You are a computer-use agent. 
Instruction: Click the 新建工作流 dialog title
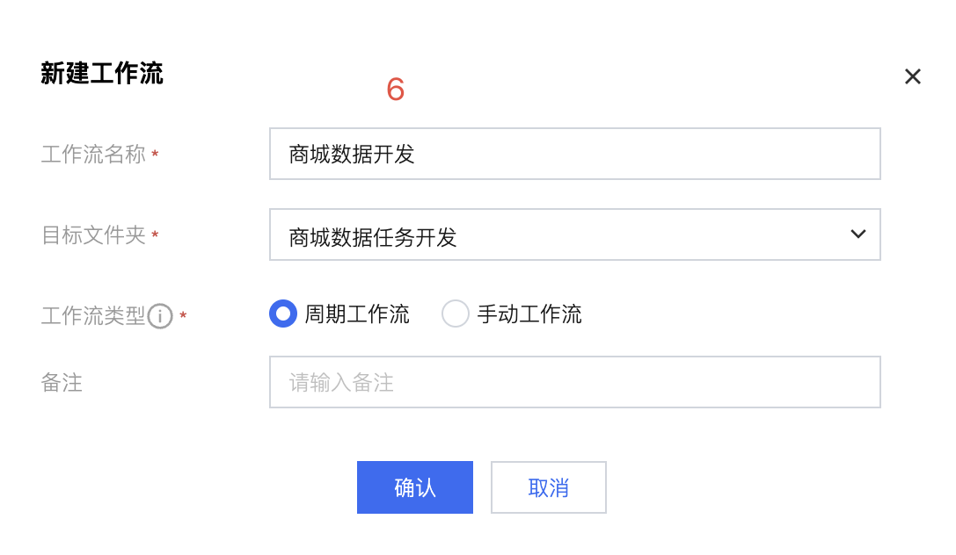(x=102, y=74)
